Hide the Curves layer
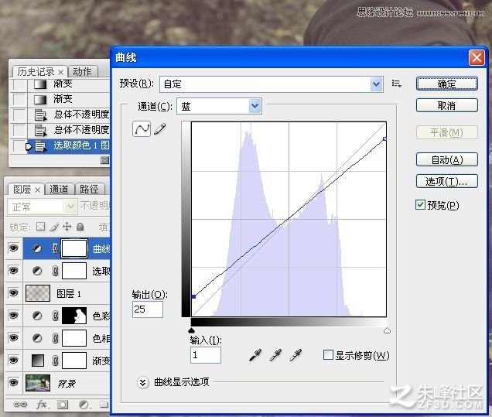The height and width of the screenshot is (417, 492). pos(13,248)
